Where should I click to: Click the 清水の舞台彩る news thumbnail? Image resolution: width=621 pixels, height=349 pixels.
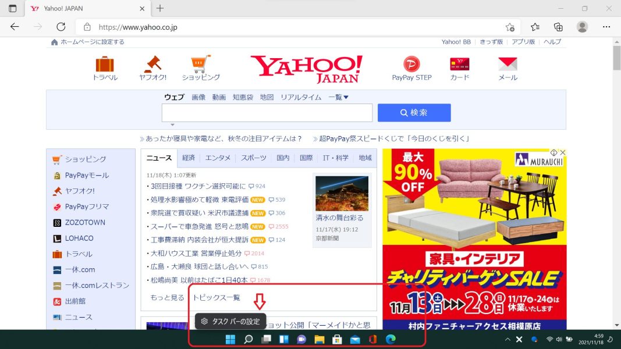tap(342, 193)
